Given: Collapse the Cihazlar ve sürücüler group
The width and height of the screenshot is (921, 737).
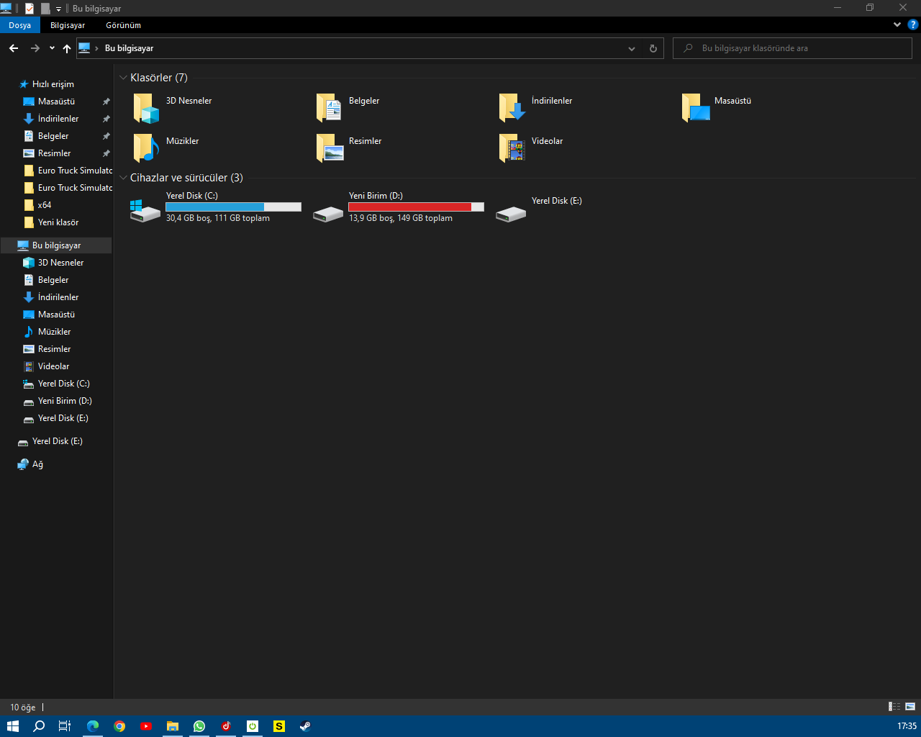Looking at the screenshot, I should click(x=124, y=178).
